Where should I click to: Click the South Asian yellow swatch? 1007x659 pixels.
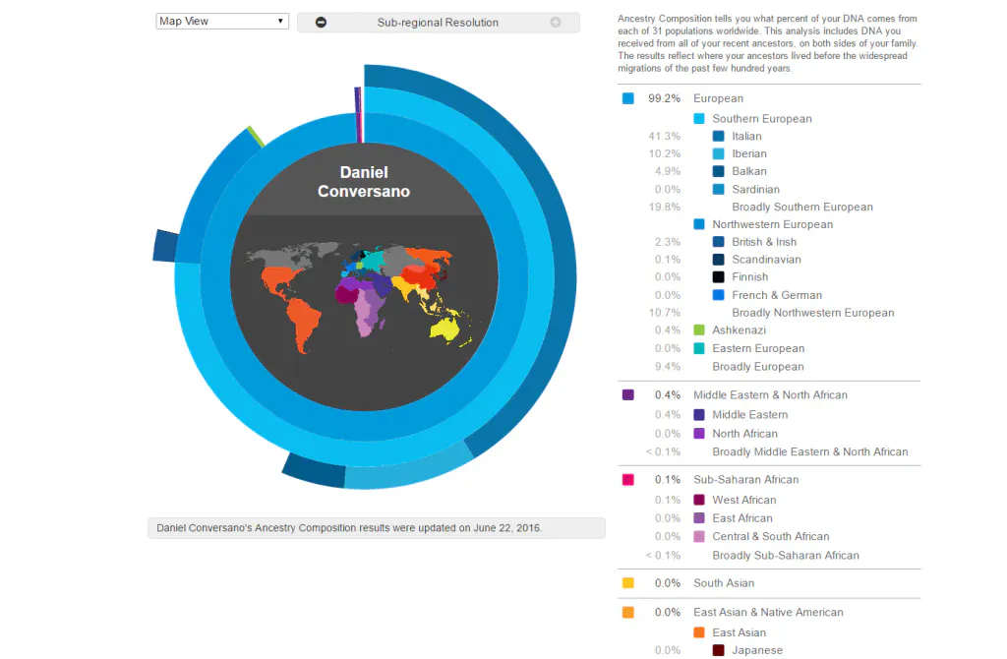(x=628, y=583)
